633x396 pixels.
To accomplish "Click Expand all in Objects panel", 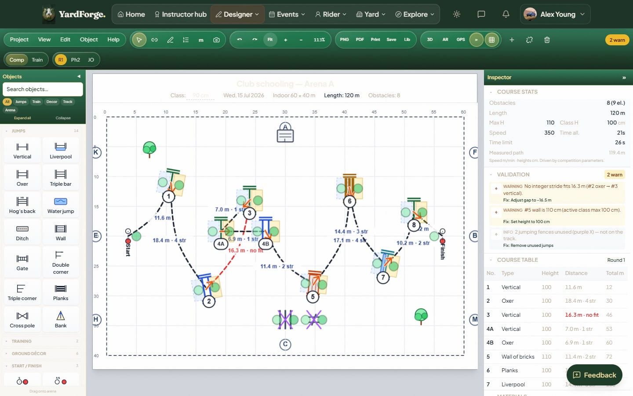I will (22, 118).
